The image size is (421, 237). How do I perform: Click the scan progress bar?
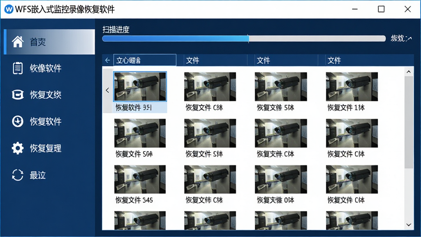(244, 38)
